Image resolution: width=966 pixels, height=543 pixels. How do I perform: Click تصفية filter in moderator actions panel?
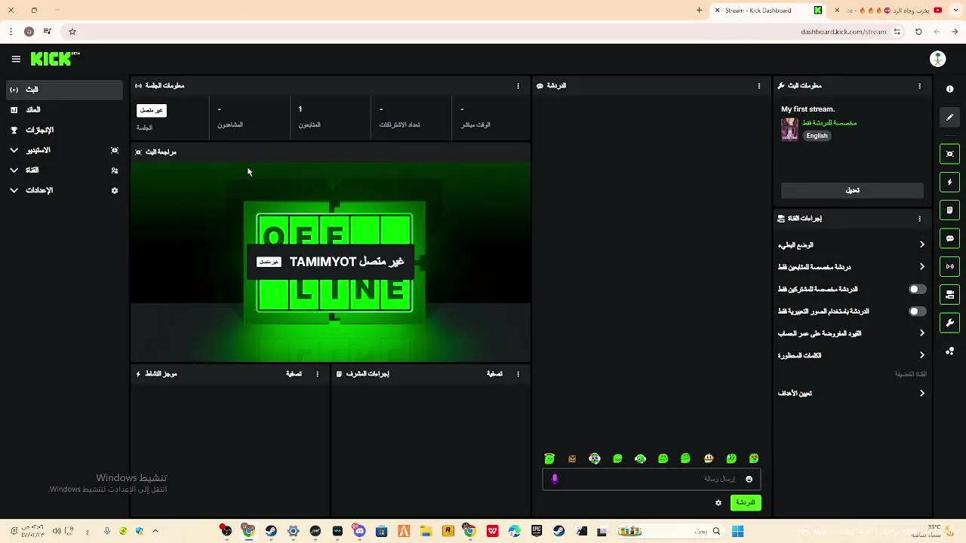click(494, 374)
